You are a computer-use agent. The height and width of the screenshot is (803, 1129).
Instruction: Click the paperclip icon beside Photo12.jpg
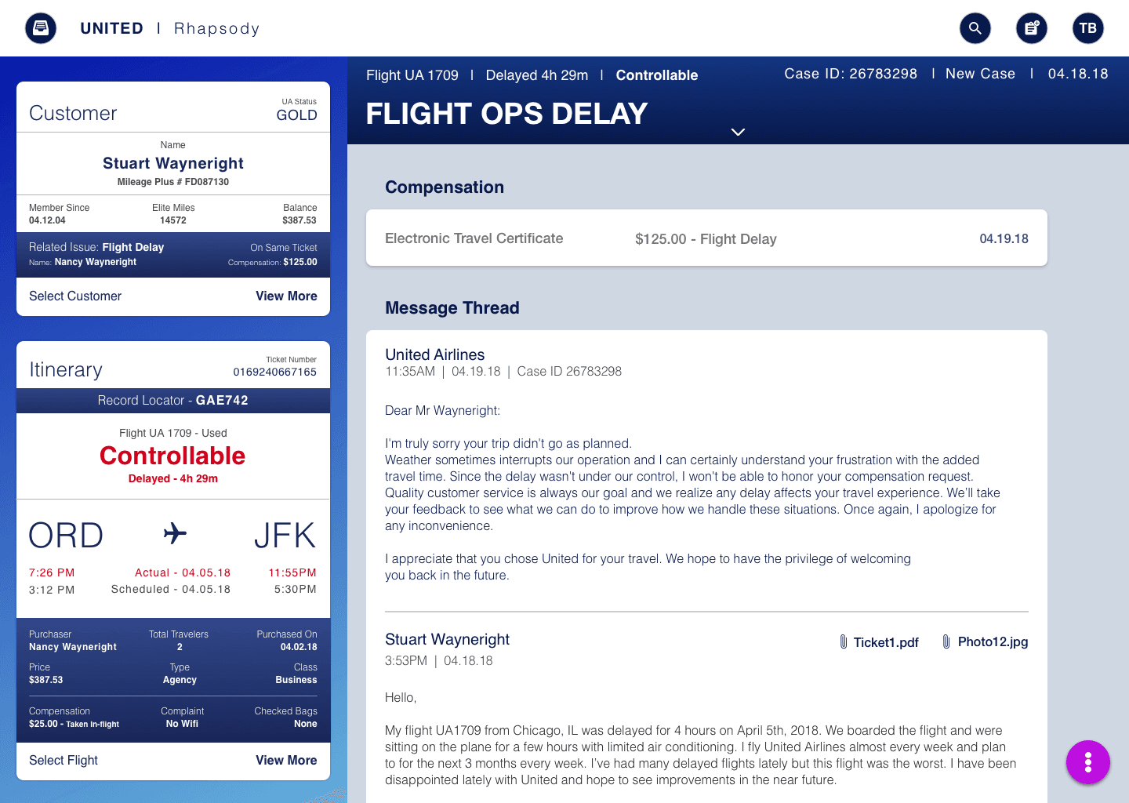click(x=946, y=641)
